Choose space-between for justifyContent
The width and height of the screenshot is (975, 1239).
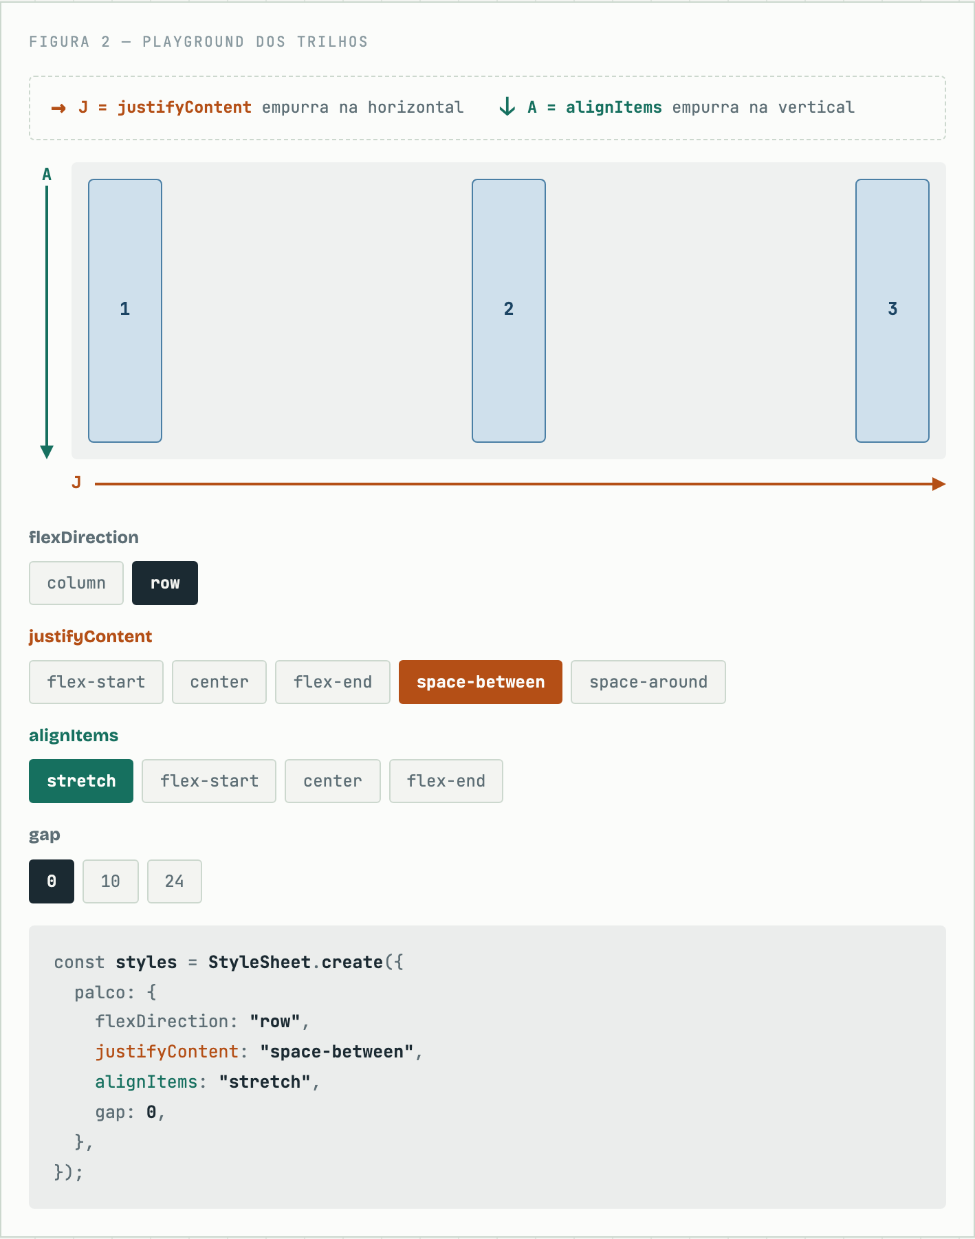pos(481,682)
